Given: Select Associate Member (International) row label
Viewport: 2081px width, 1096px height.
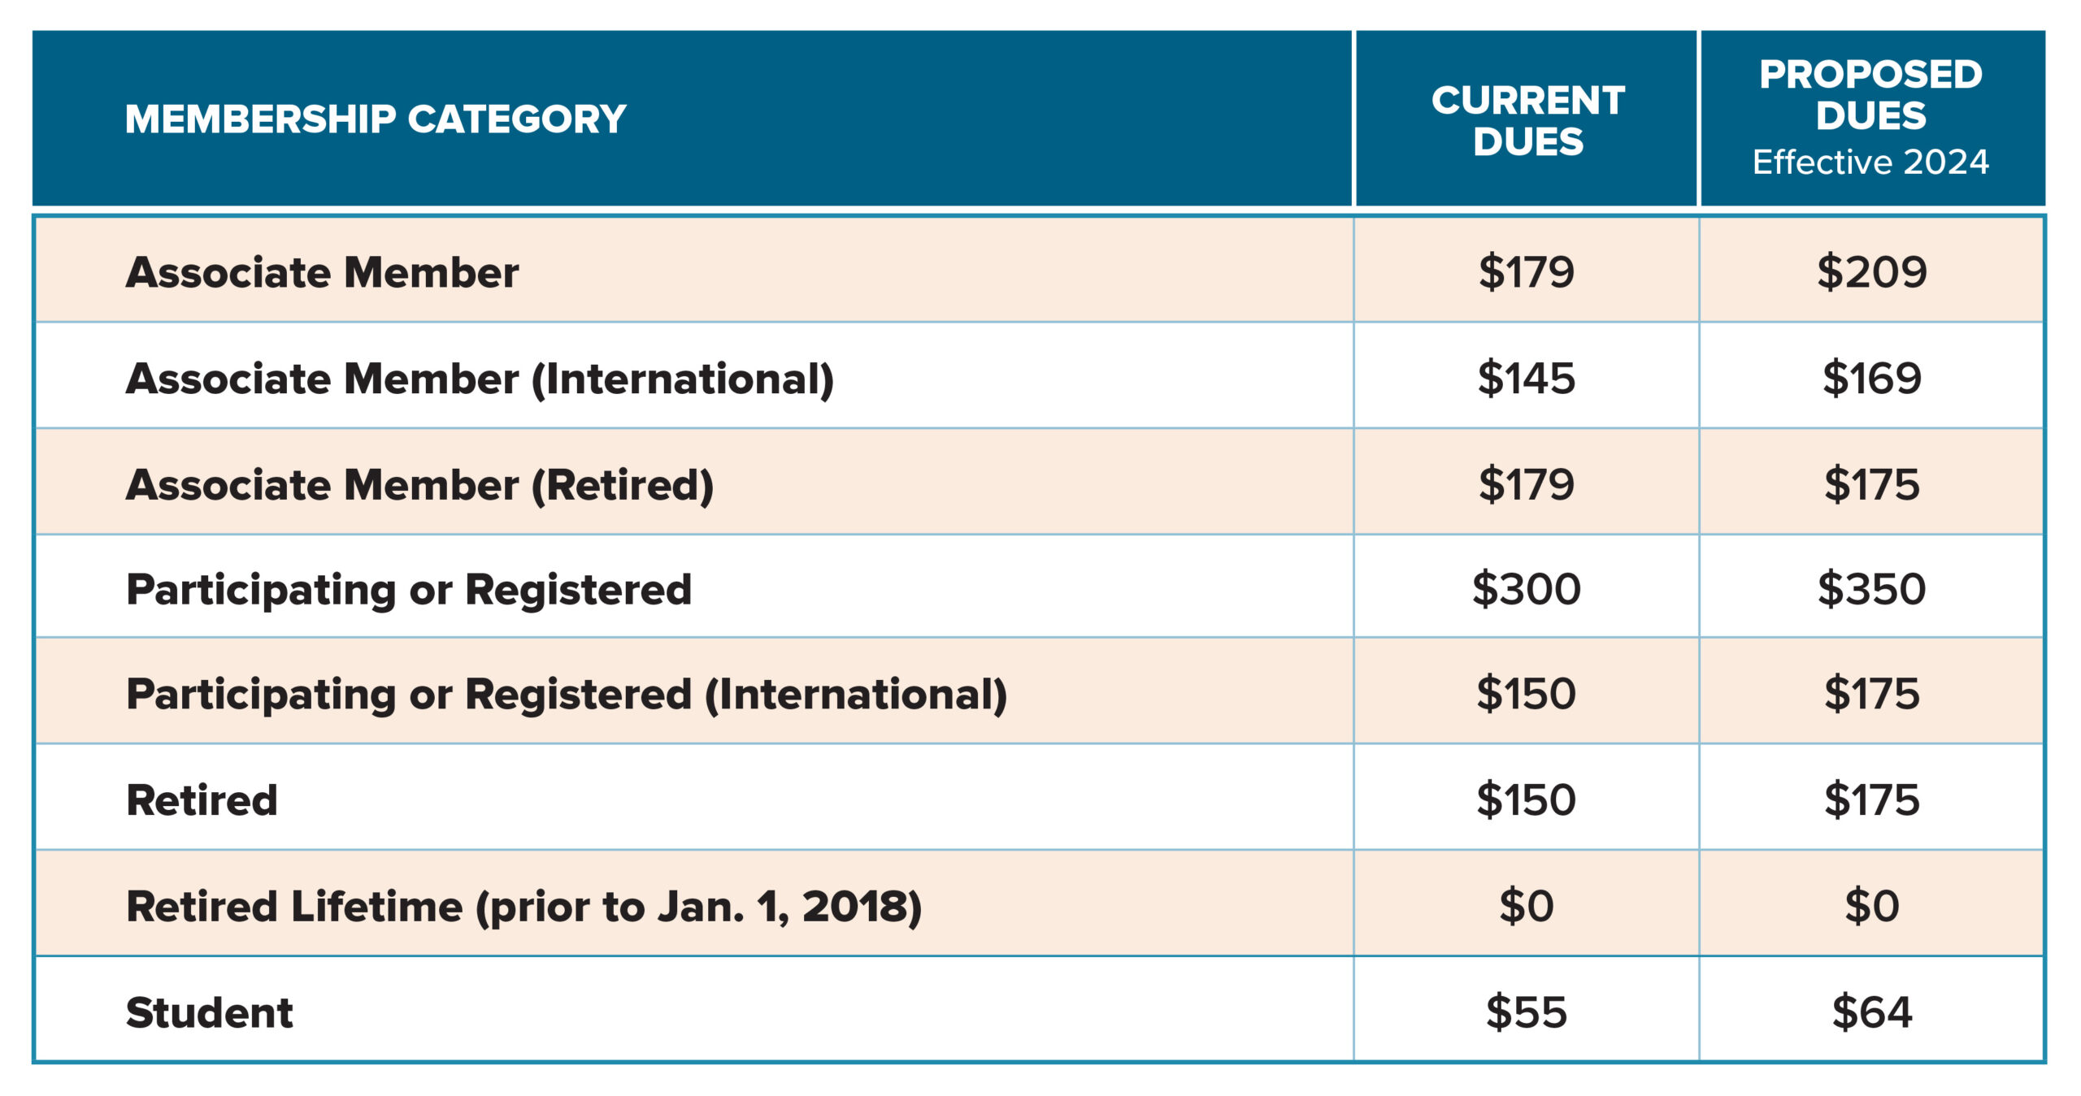Looking at the screenshot, I should pyautogui.click(x=480, y=379).
